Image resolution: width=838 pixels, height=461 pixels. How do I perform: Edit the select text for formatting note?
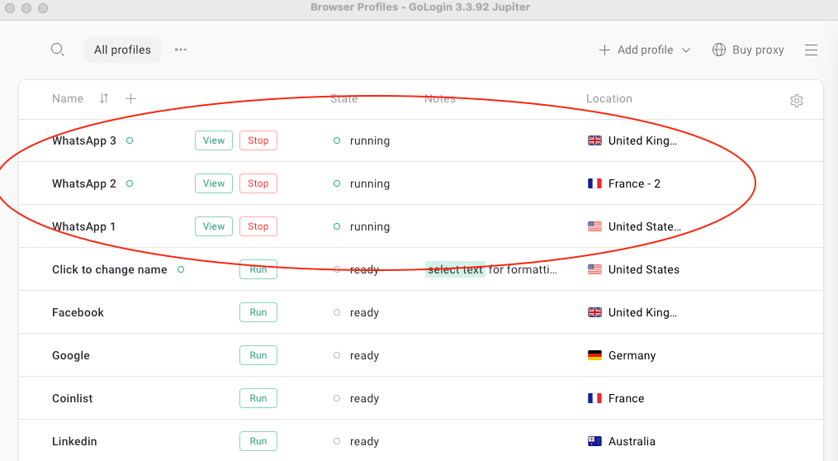(x=492, y=269)
